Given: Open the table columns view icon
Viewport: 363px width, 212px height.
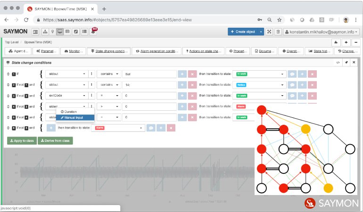Looking at the screenshot, I should (67, 32).
